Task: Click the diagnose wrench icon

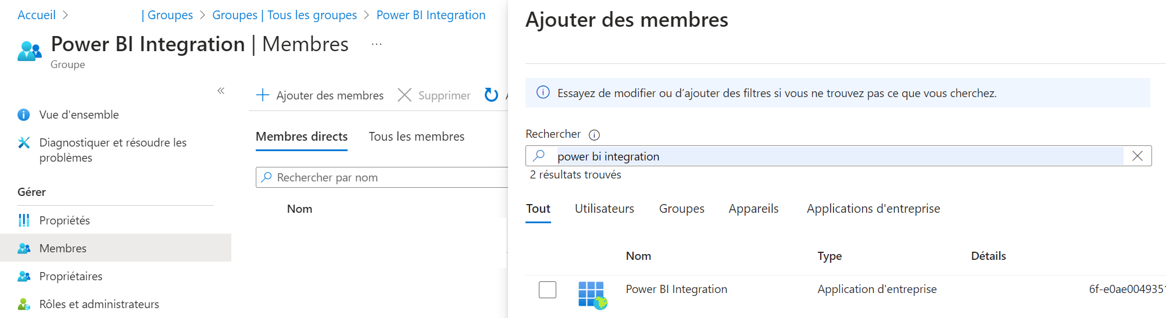Action: (x=24, y=142)
